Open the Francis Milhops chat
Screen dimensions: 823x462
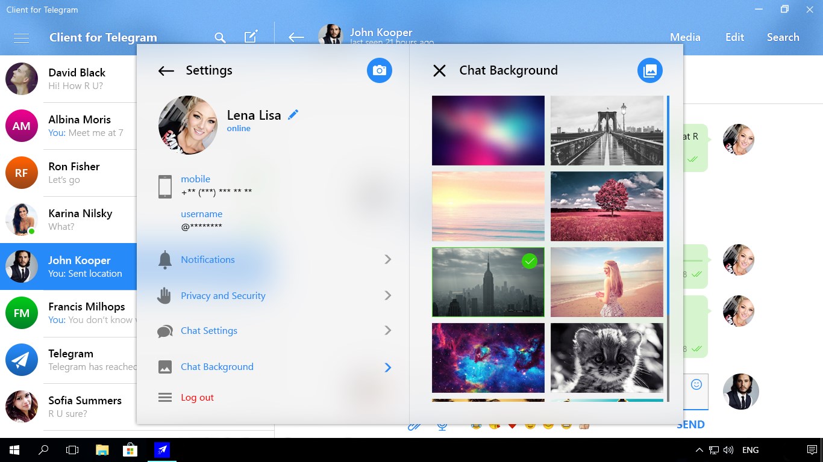click(69, 313)
